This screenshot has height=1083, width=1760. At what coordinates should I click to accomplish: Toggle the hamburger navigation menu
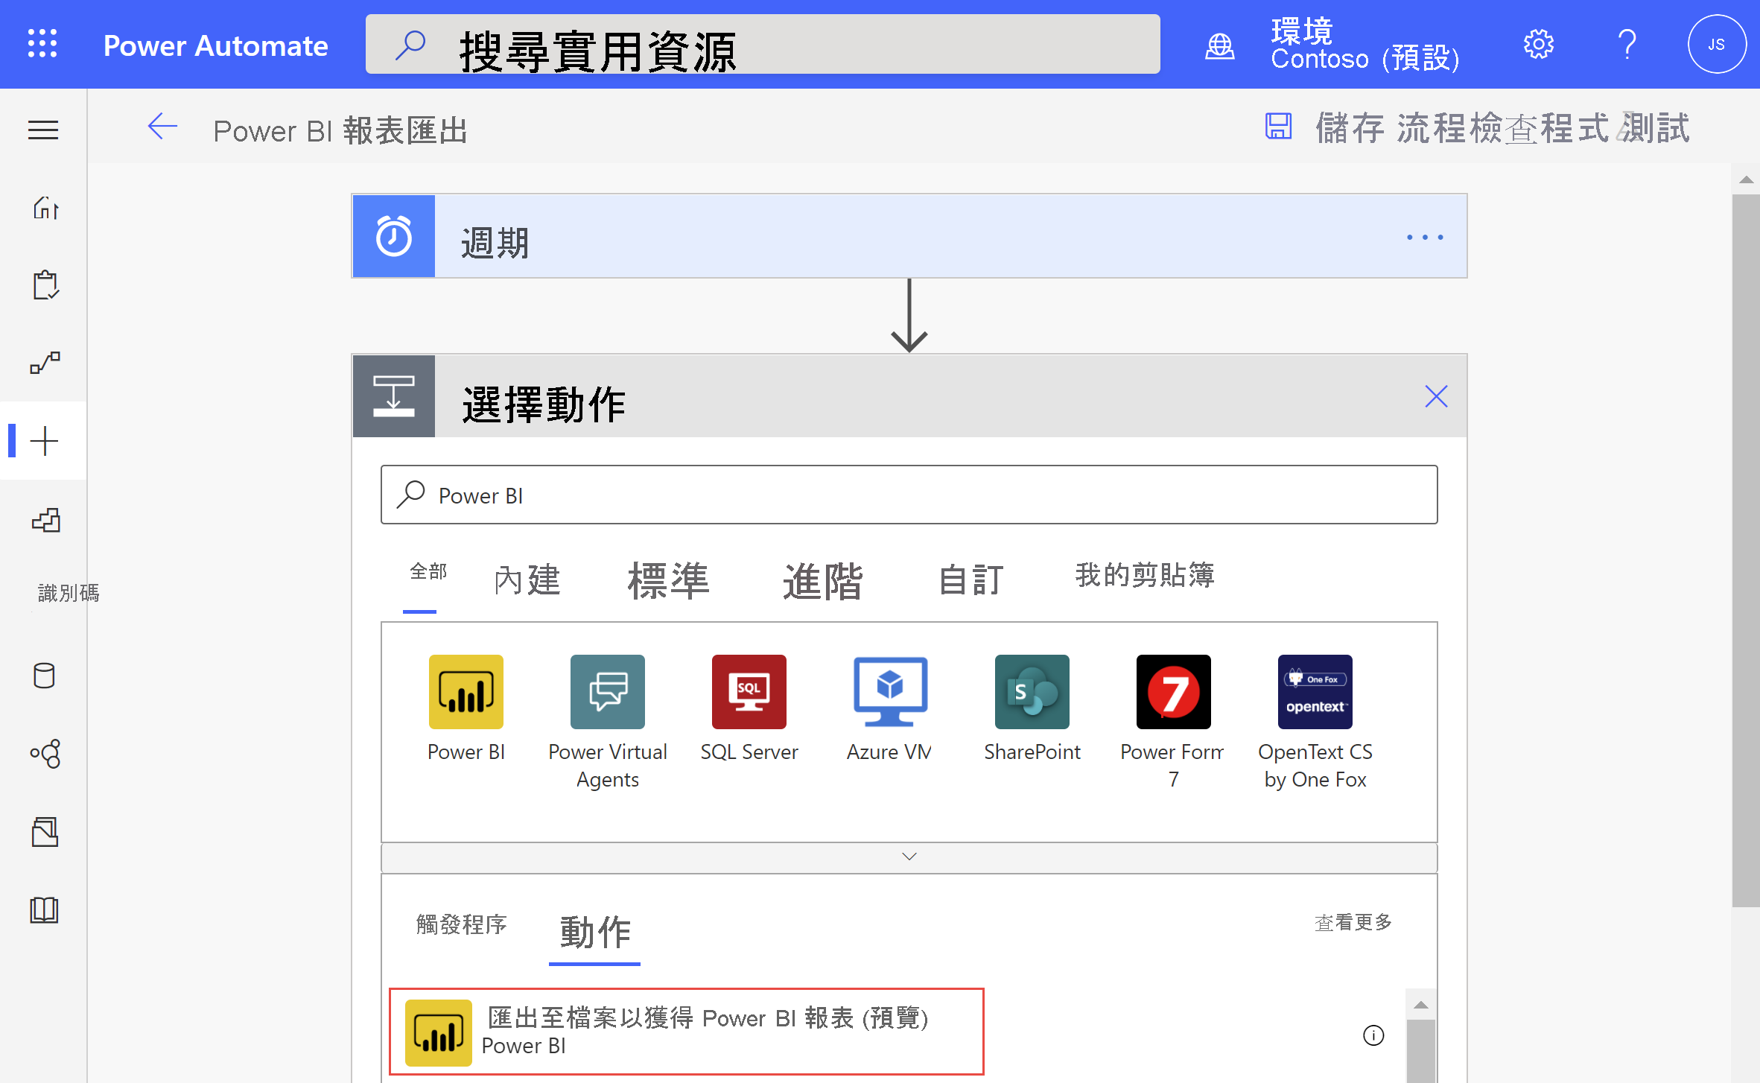pos(43,130)
